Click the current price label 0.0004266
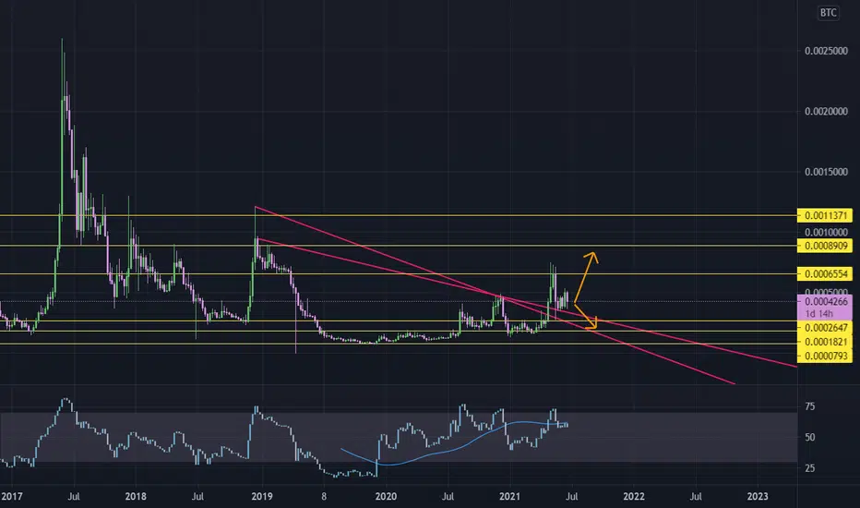The height and width of the screenshot is (508, 860). point(826,301)
